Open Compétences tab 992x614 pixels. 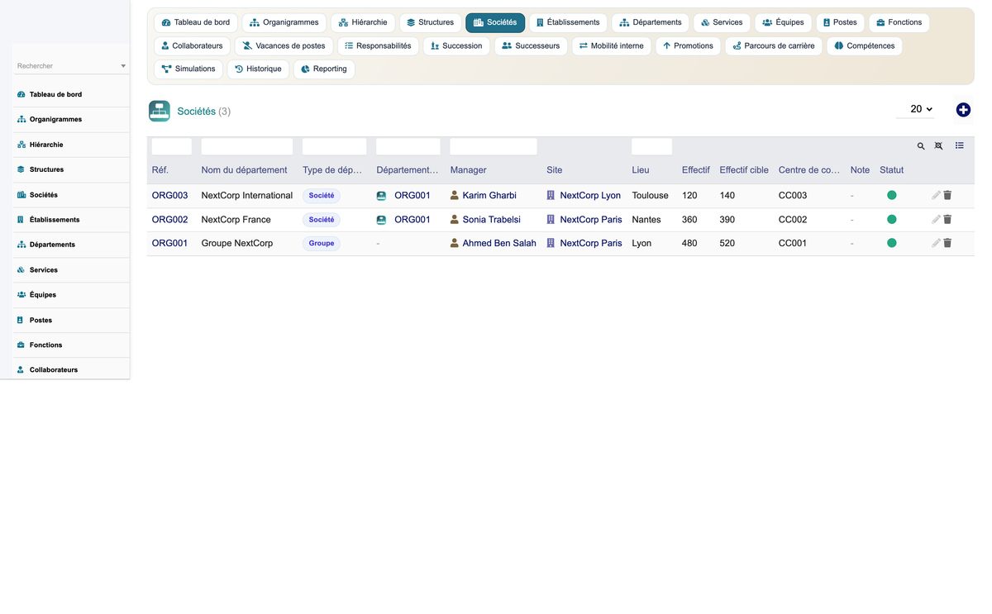[865, 45]
